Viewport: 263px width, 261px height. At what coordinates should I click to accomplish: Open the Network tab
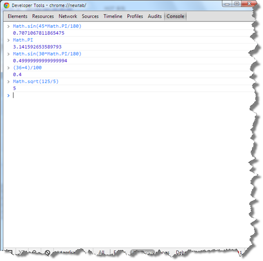(x=68, y=16)
